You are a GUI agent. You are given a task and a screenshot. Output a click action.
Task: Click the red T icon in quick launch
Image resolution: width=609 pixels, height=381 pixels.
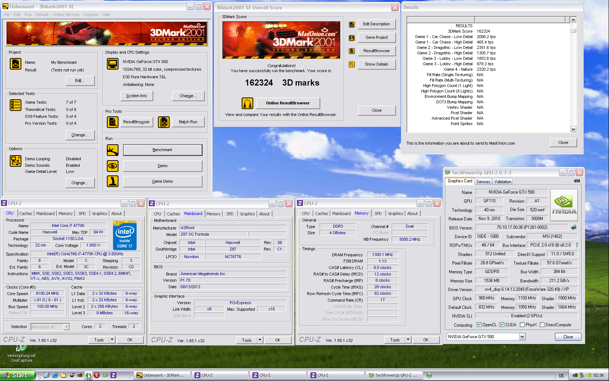pyautogui.click(x=97, y=375)
